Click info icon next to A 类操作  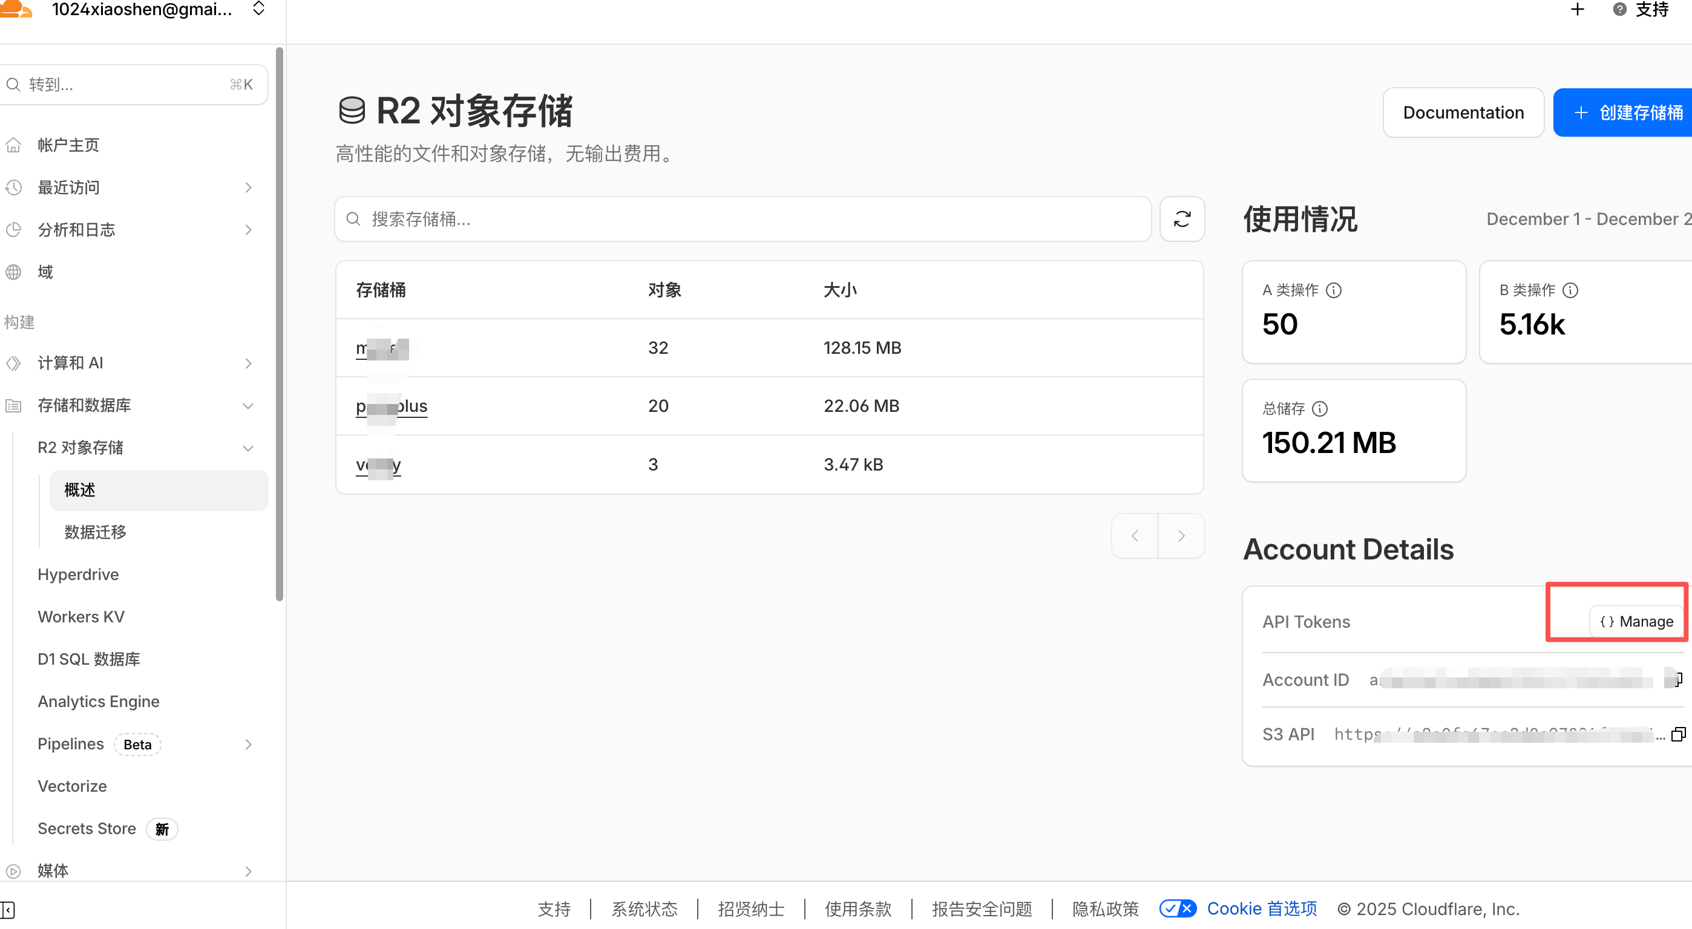(1333, 290)
